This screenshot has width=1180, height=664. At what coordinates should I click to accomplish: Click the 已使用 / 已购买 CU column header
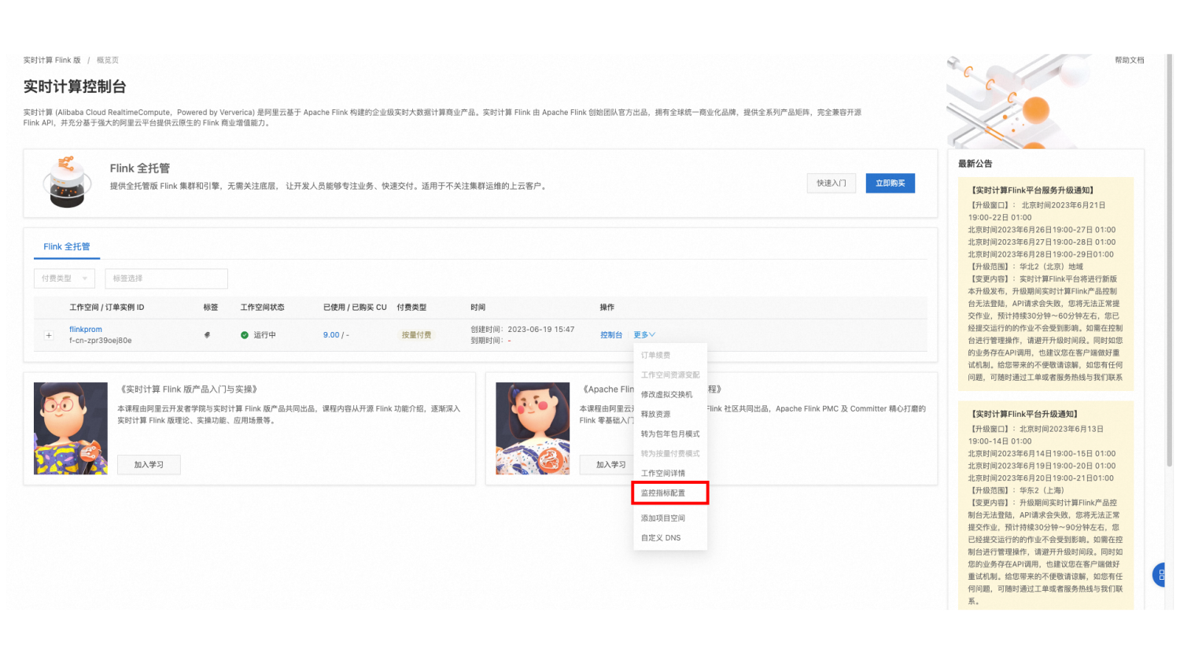(355, 308)
